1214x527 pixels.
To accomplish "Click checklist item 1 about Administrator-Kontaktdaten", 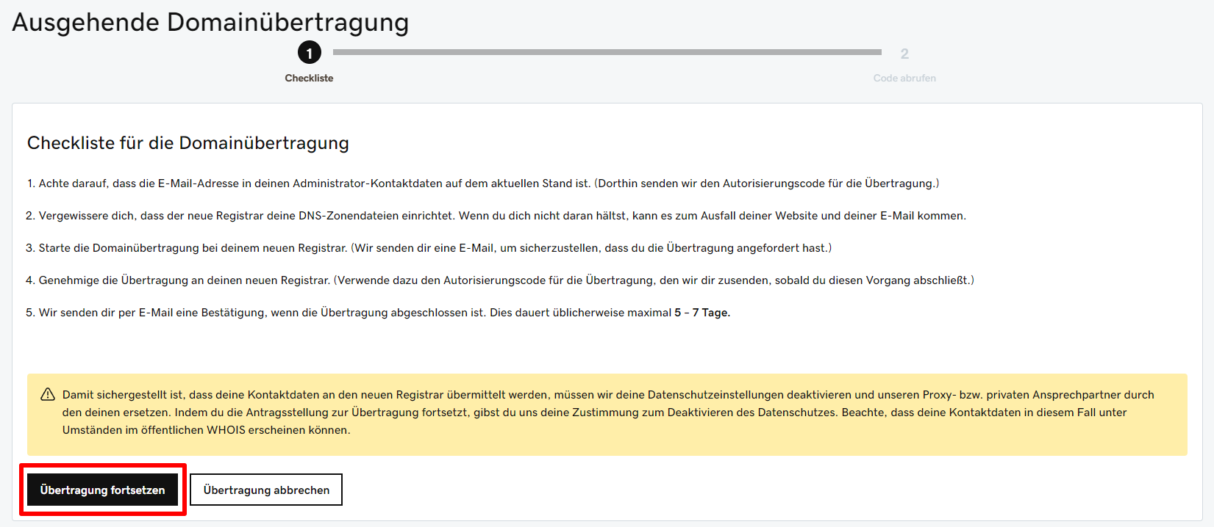I will (483, 183).
